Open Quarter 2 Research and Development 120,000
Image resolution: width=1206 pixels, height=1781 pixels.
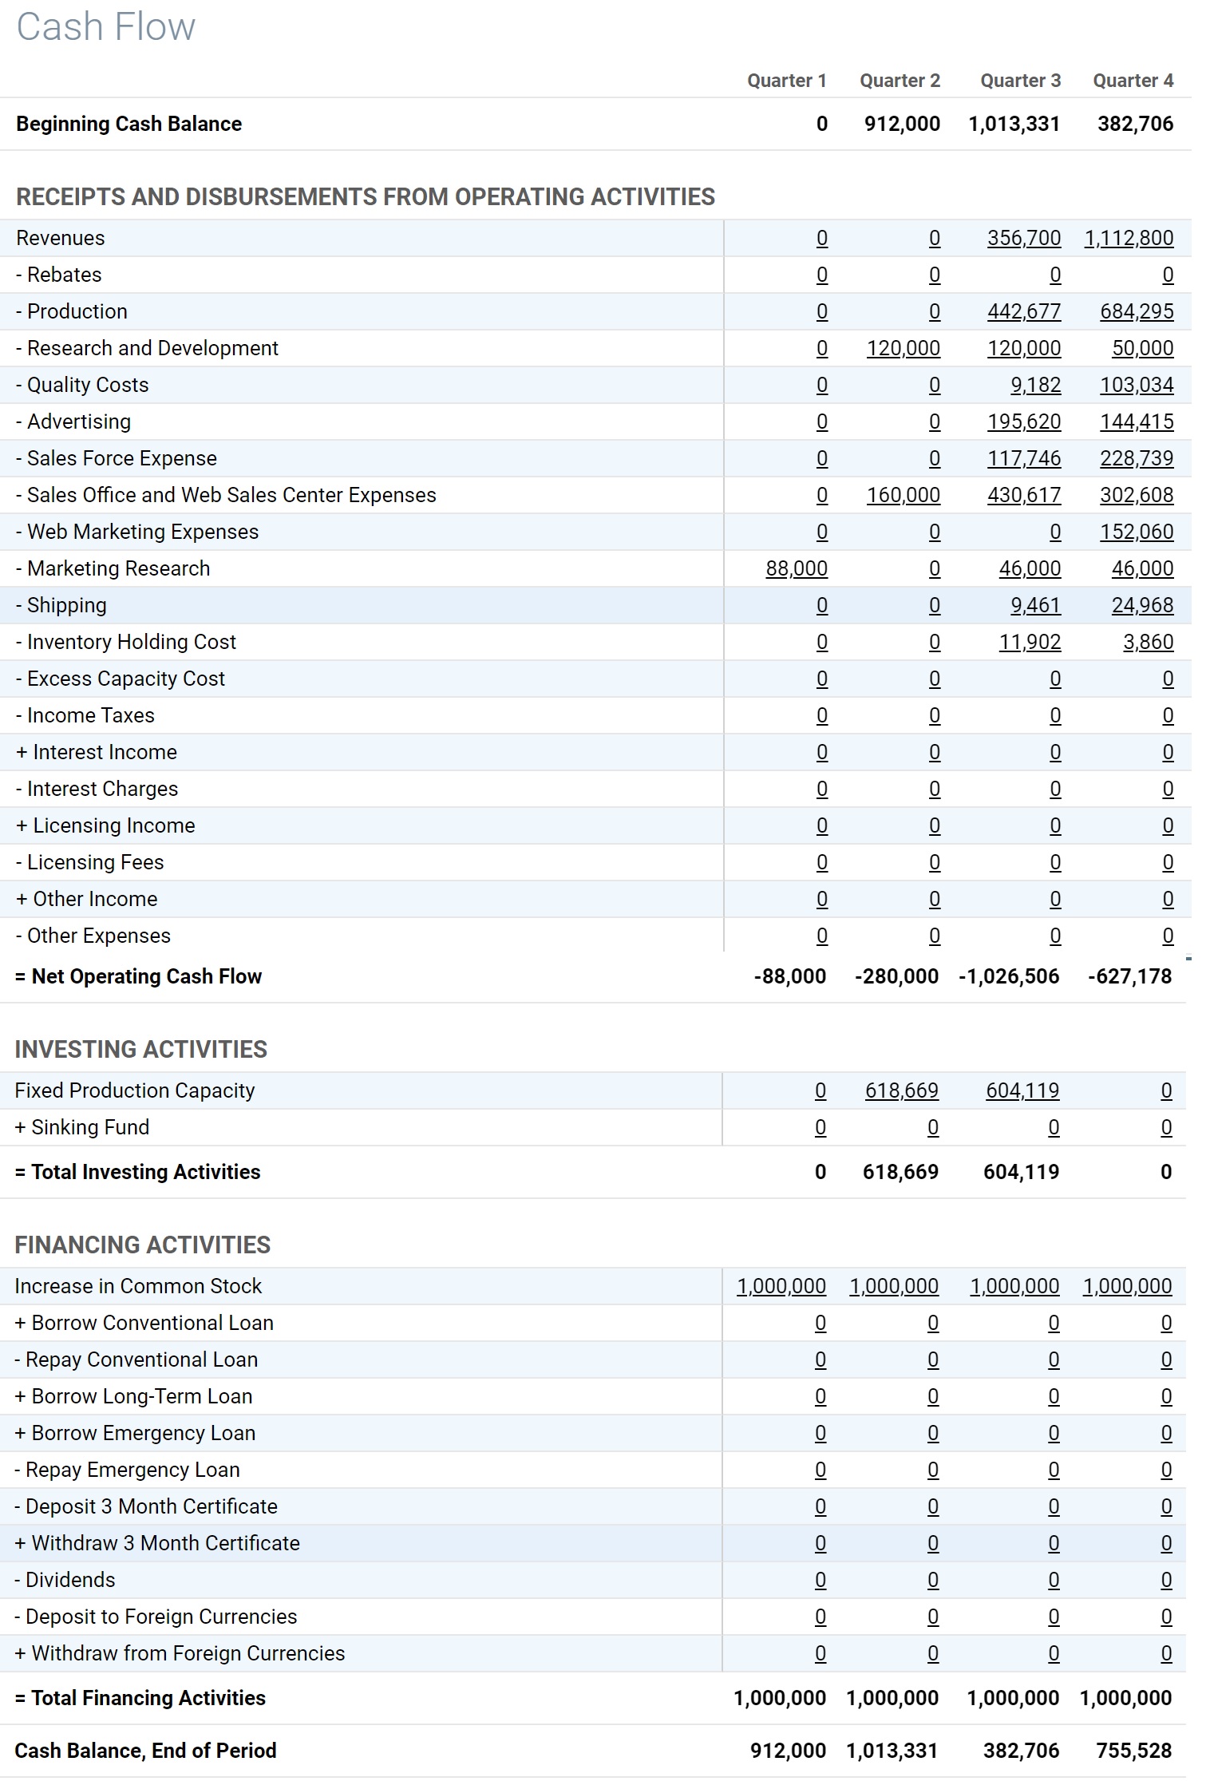point(904,348)
